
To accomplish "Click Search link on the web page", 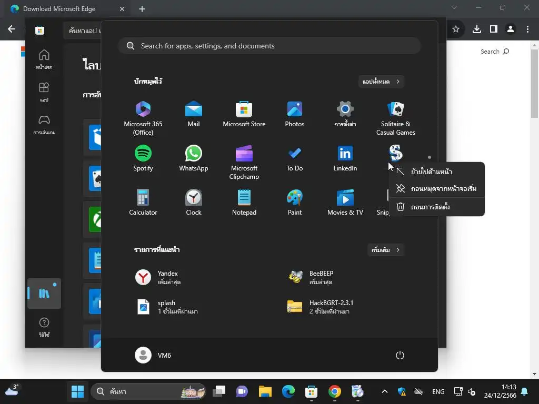I will coord(495,52).
